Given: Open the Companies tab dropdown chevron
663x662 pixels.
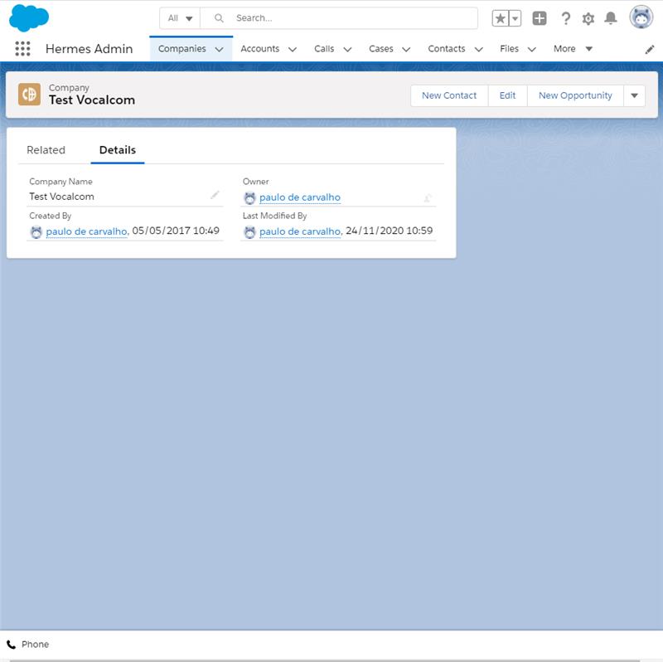Looking at the screenshot, I should [217, 49].
